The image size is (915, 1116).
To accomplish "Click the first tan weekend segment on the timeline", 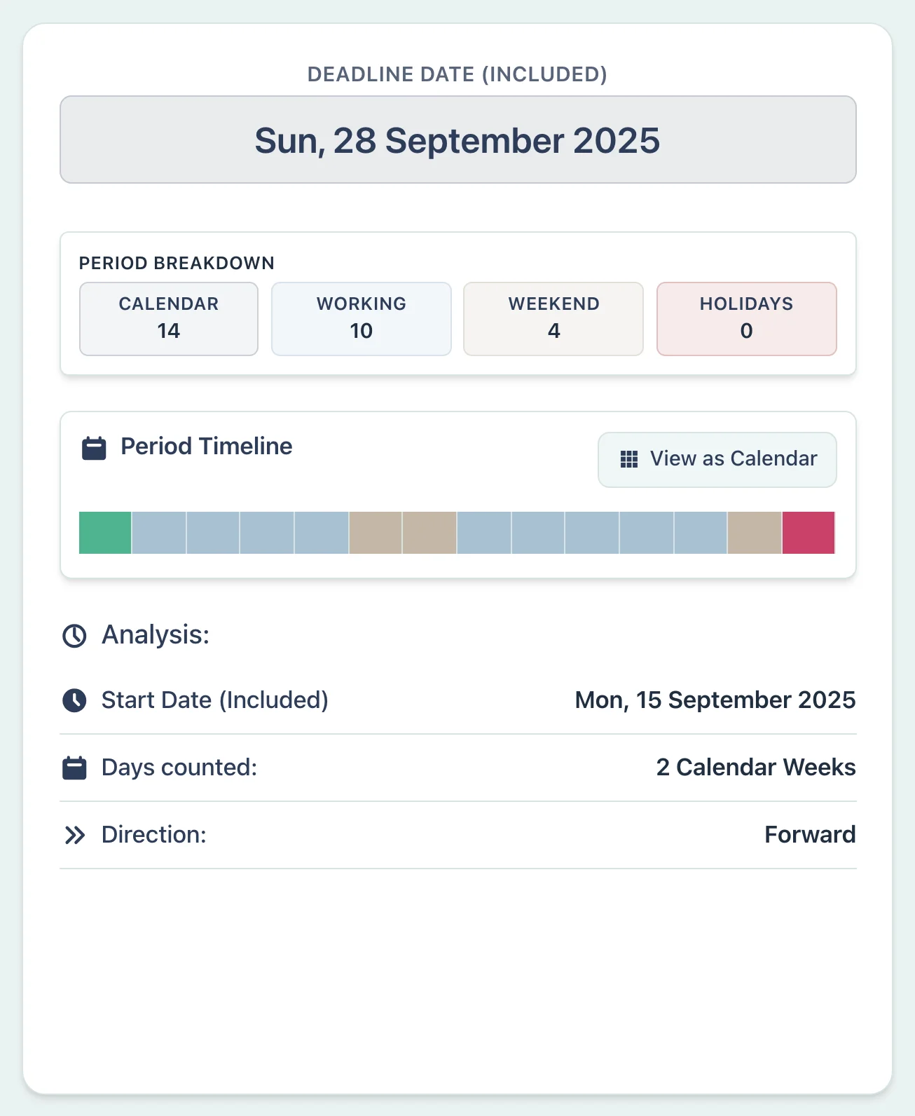I will click(x=375, y=533).
